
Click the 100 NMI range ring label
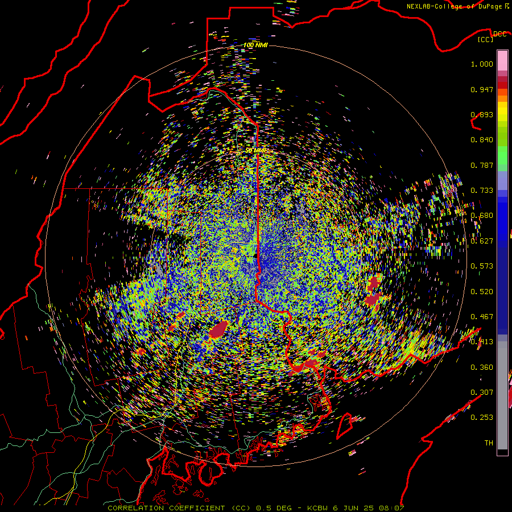coord(255,45)
